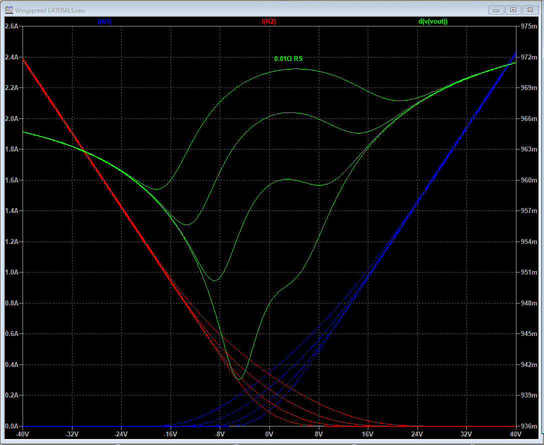544x445 pixels.
Task: Click the 0.01Ω RS annotation
Action: click(288, 59)
